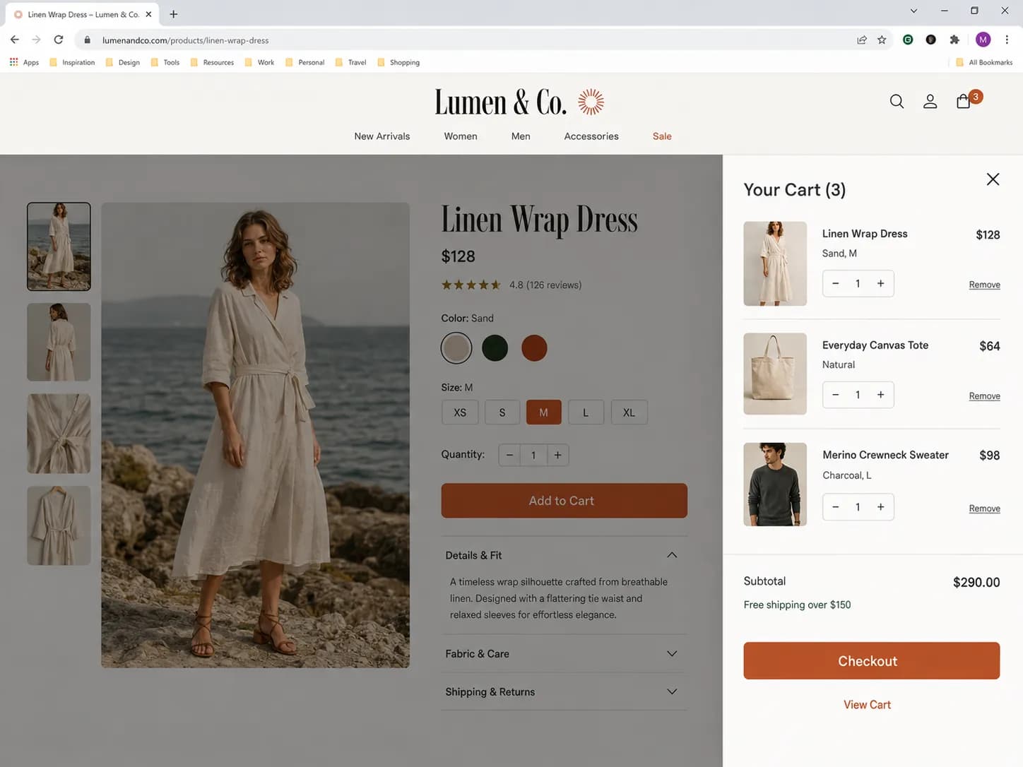Close the cart panel with X
Screen dimensions: 1023x767
993,179
